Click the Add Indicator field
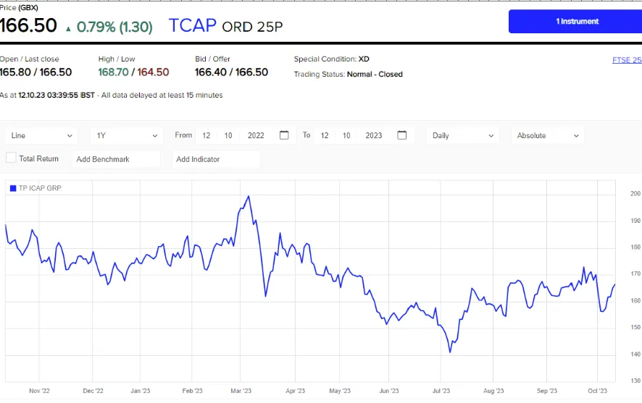Screen dimensions: 642x403 coord(216,159)
